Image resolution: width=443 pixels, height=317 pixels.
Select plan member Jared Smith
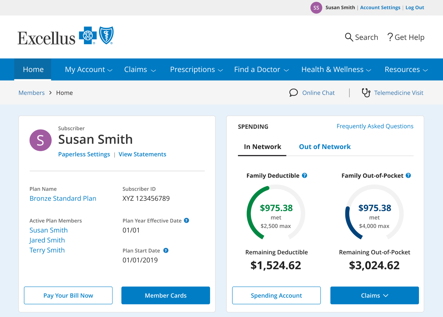tap(47, 240)
